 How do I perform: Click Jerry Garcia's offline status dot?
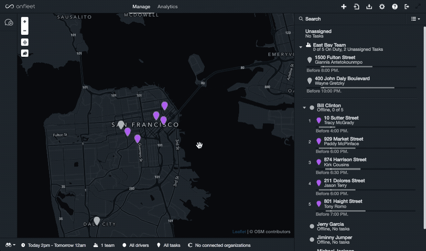pyautogui.click(x=312, y=226)
